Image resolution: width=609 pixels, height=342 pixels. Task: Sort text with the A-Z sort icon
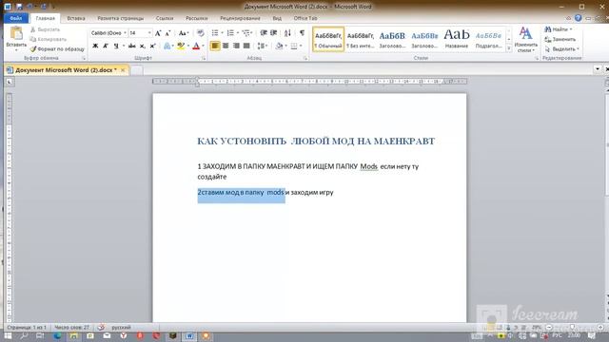coord(287,33)
